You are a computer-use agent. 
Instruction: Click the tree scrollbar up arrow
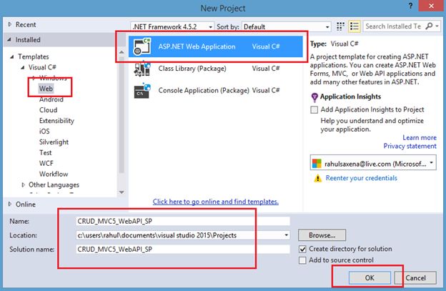(x=122, y=52)
